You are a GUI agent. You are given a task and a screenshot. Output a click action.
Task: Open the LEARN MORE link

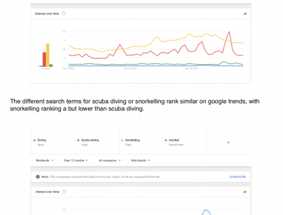coord(238,177)
